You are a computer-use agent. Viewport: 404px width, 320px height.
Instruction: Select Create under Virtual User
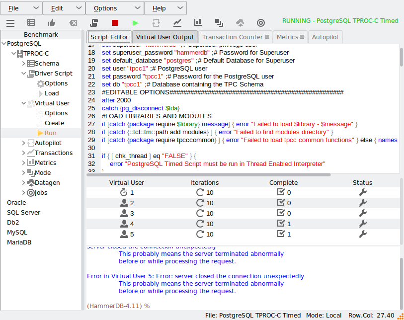click(54, 123)
